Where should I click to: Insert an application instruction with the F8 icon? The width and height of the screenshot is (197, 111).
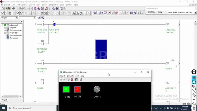(22, 13)
